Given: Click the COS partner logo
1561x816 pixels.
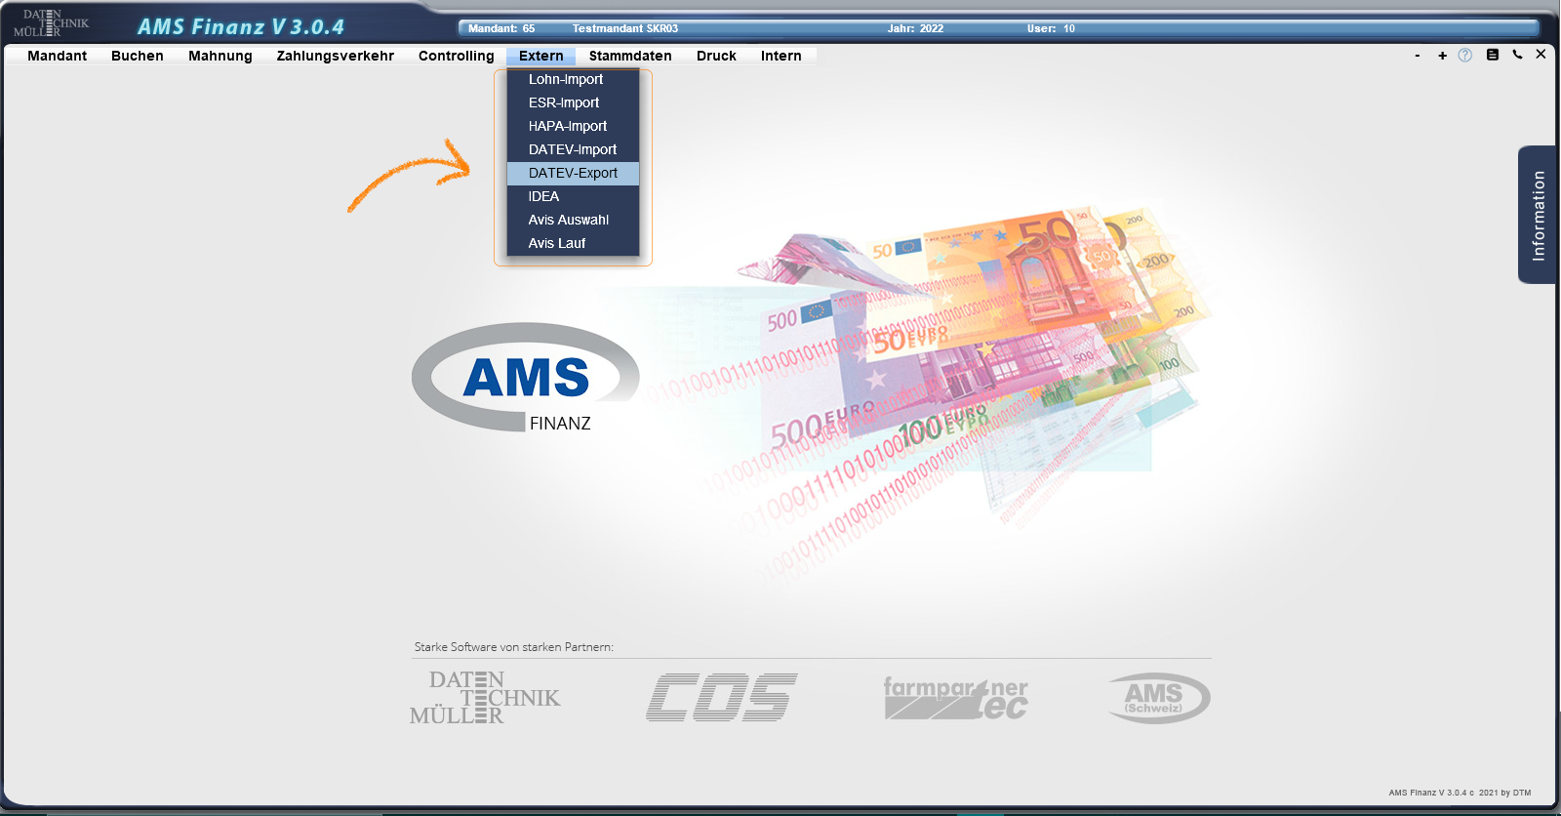Looking at the screenshot, I should click(x=721, y=698).
